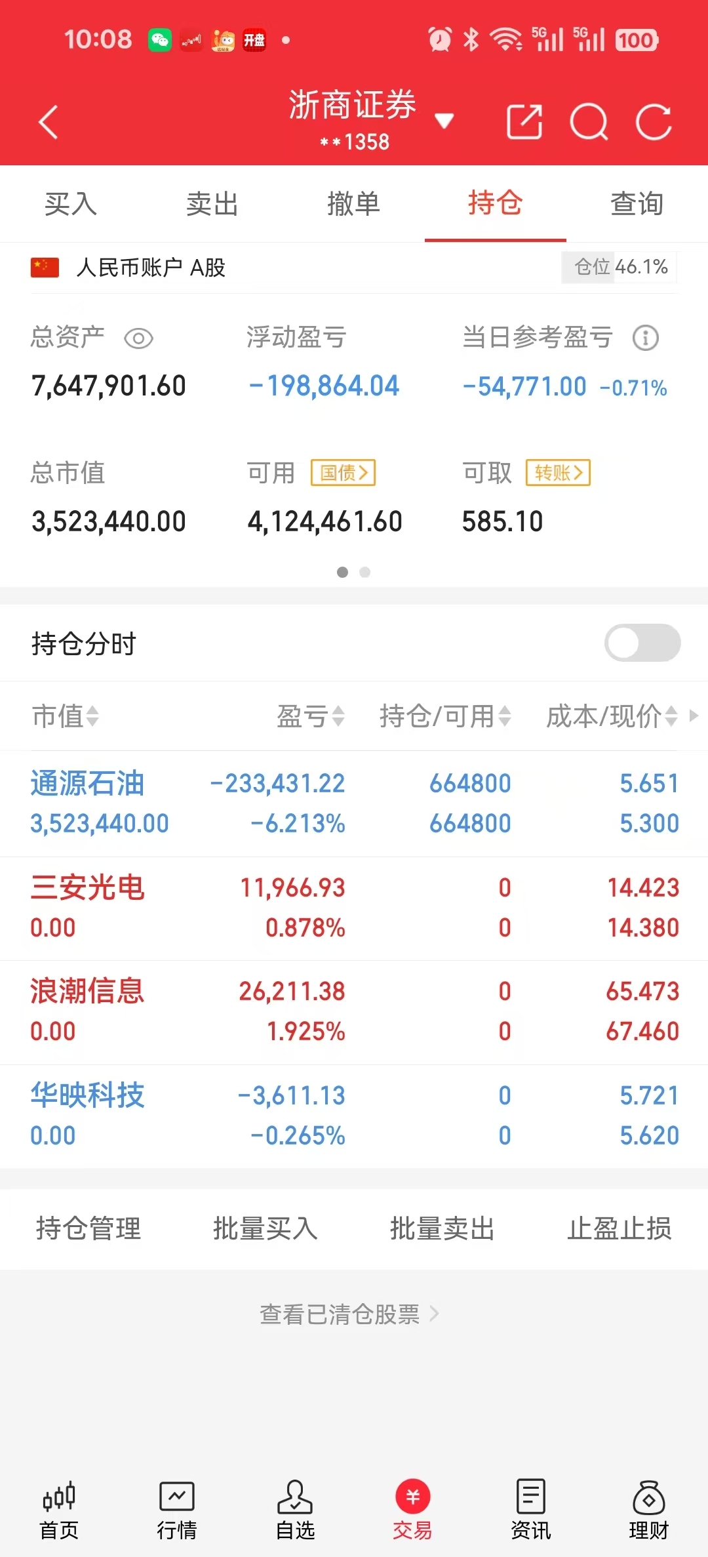The height and width of the screenshot is (1557, 708).
Task: Tap 通源石油 loss -233,431.22
Action: point(277,783)
